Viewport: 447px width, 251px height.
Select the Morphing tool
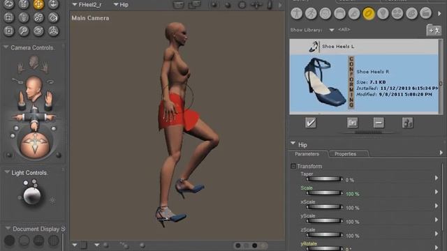click(38, 31)
